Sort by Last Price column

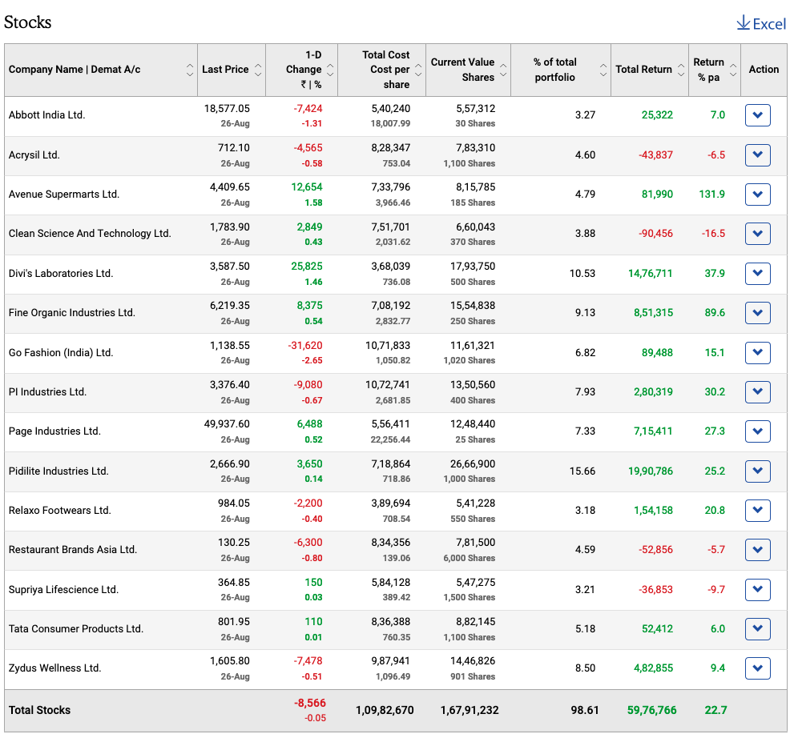[x=258, y=70]
